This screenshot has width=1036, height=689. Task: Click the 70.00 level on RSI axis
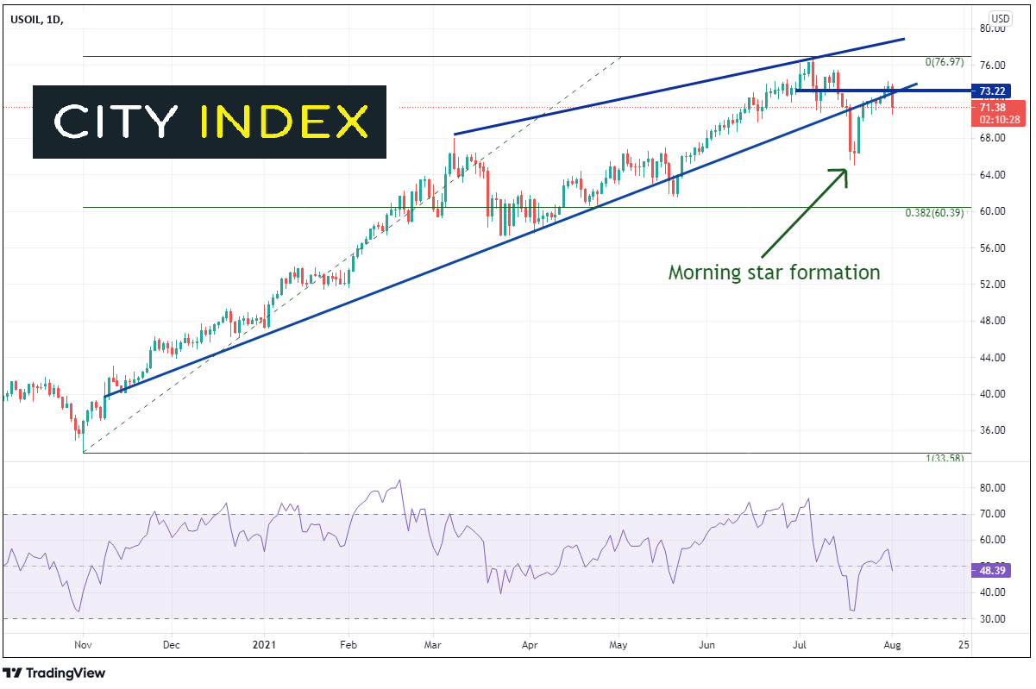coord(993,514)
